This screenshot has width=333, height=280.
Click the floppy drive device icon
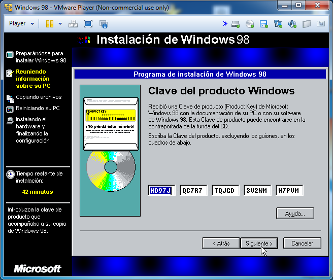click(263, 24)
